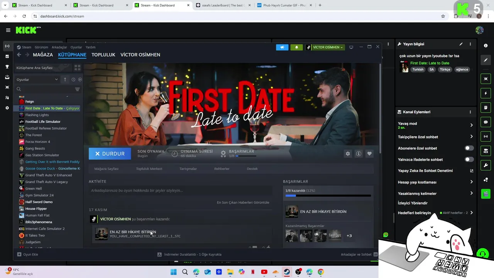Stop game with DURDUR button

110,154
